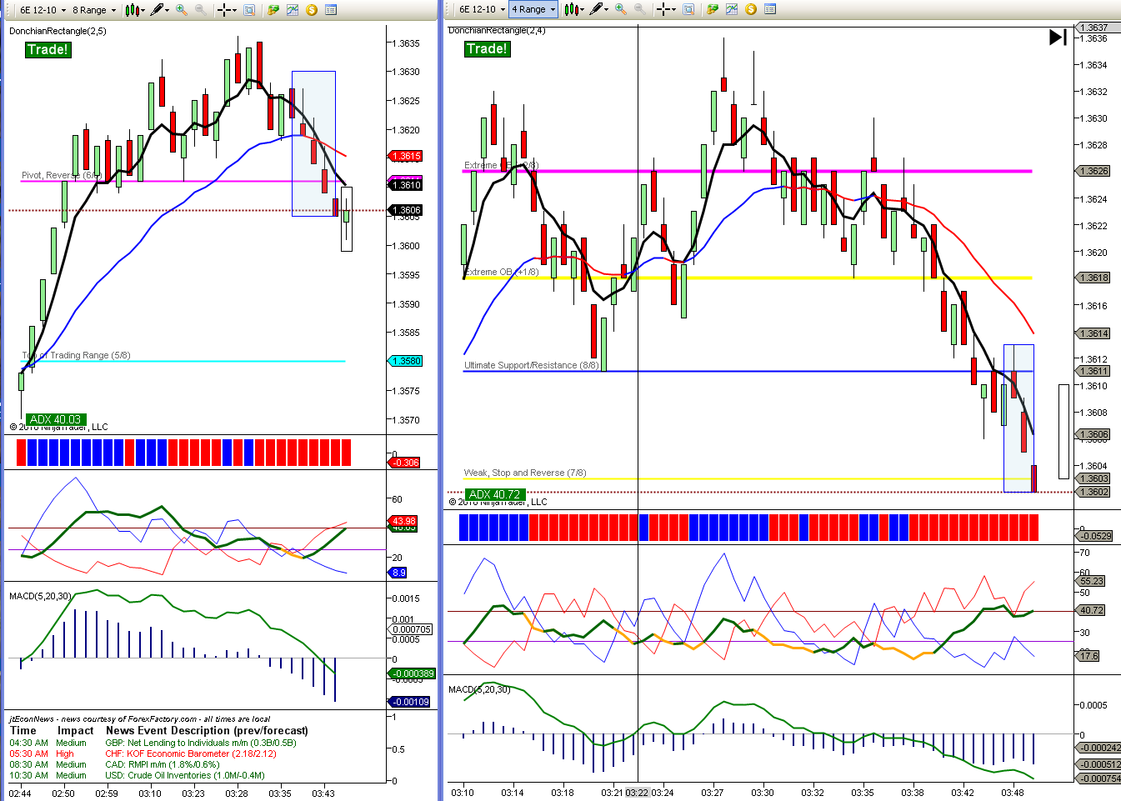Open Chart Trader from left toolbar
This screenshot has width=1121, height=801.
point(273,10)
